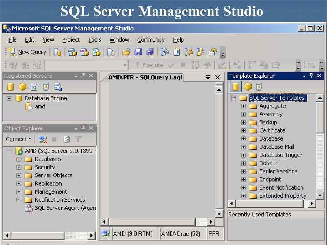Viewport: 327px width, 245px height.
Task: Click the Save disk icon
Action: point(138,52)
